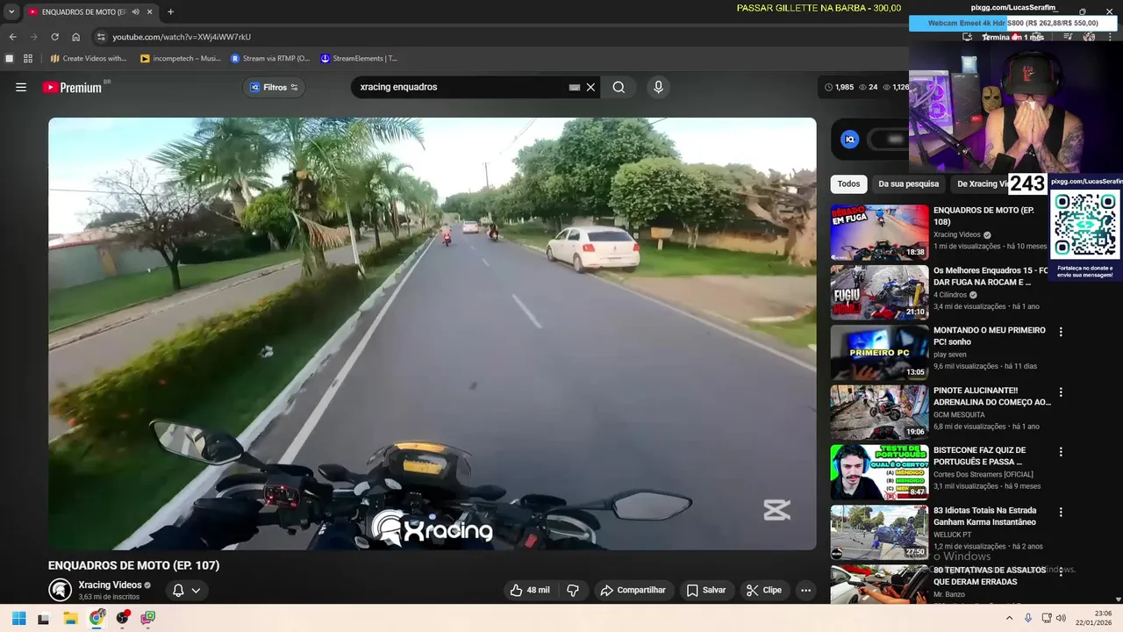1123x632 pixels.
Task: View site information icon in address bar
Action: [101, 37]
